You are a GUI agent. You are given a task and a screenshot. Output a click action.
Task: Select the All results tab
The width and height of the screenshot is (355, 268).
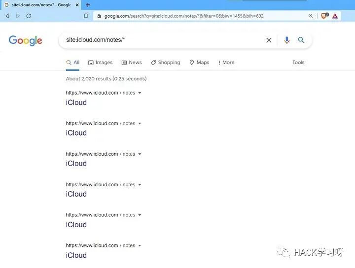[x=72, y=63]
